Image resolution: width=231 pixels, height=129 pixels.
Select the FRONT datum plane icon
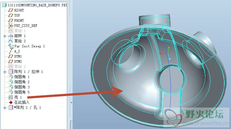[11, 20]
